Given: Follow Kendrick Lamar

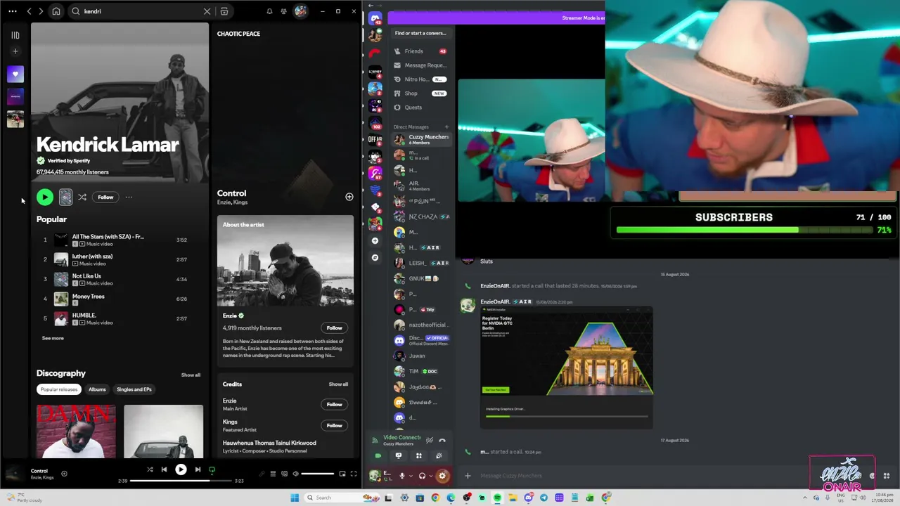Looking at the screenshot, I should [x=105, y=197].
